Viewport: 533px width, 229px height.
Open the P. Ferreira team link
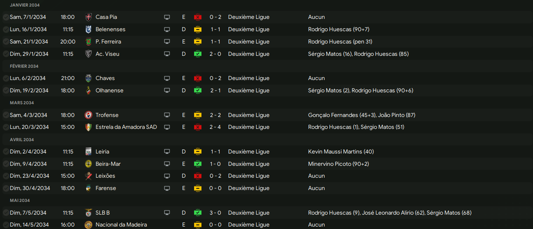pos(108,42)
